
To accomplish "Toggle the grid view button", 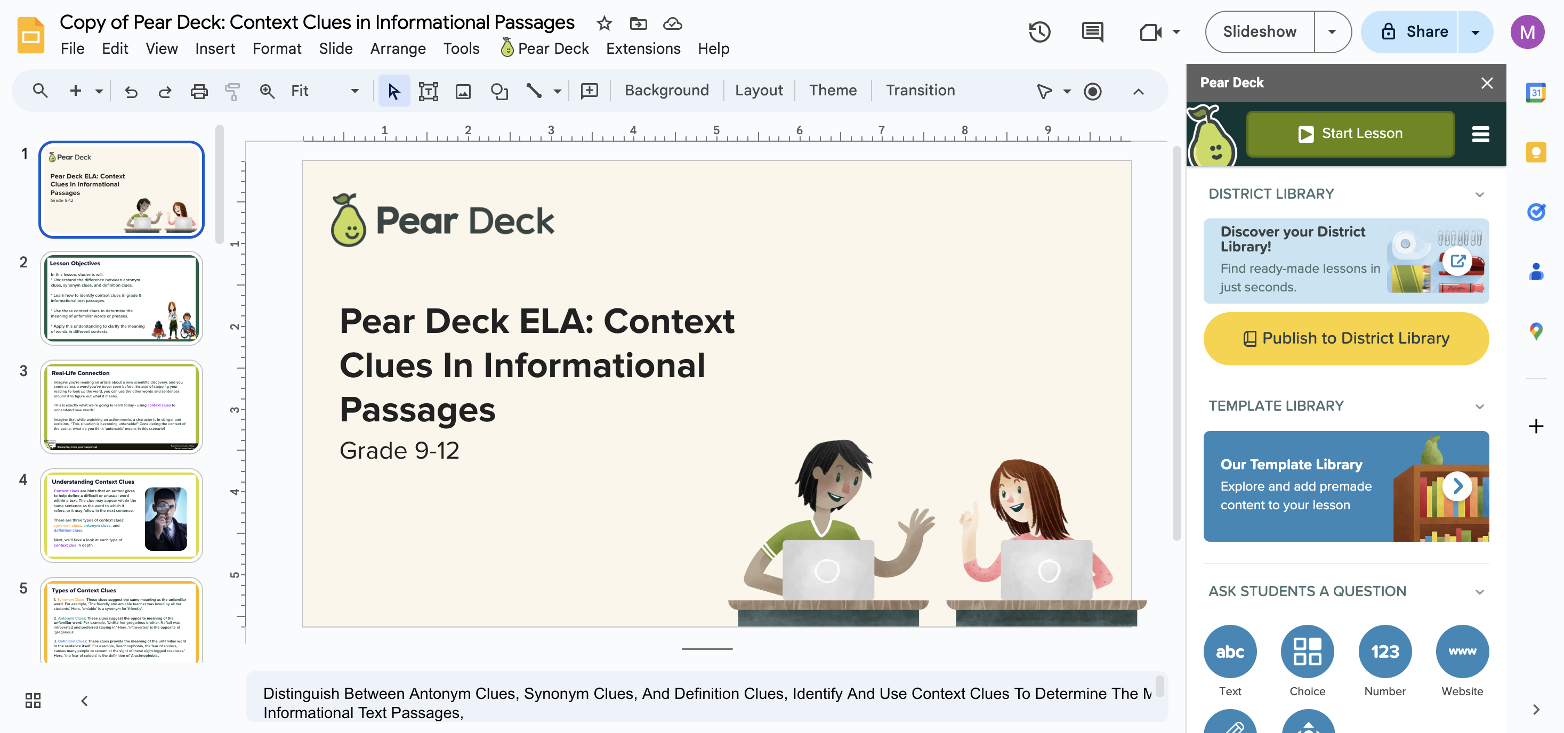I will 33,700.
